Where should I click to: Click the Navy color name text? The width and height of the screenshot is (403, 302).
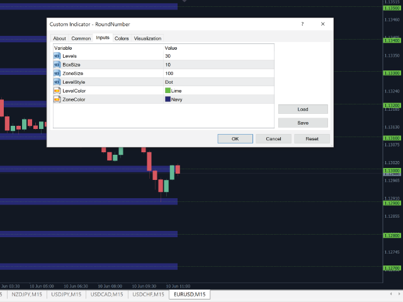176,99
